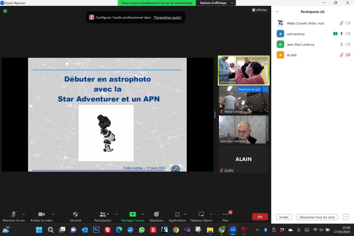Open the "Paramètres audio" link

coord(167,17)
